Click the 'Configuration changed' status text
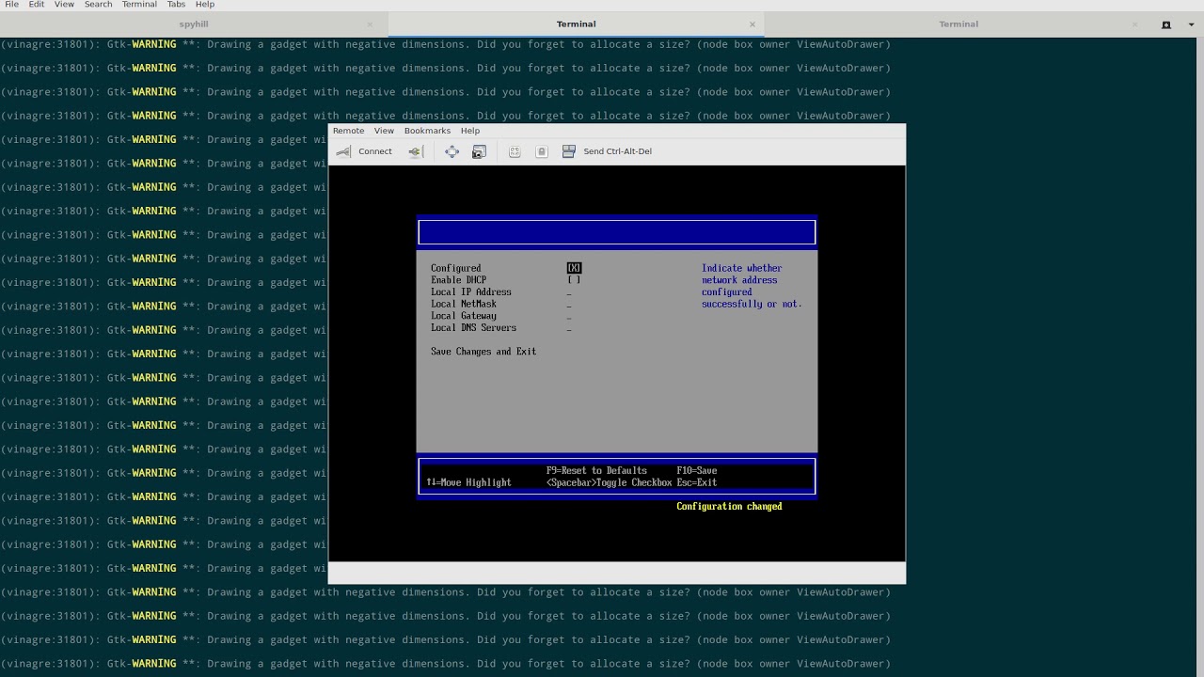The image size is (1204, 677). coord(729,507)
